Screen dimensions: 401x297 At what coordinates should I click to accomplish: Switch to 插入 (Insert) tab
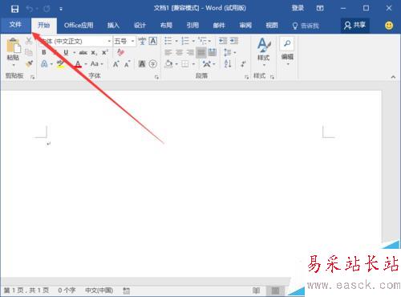point(113,26)
